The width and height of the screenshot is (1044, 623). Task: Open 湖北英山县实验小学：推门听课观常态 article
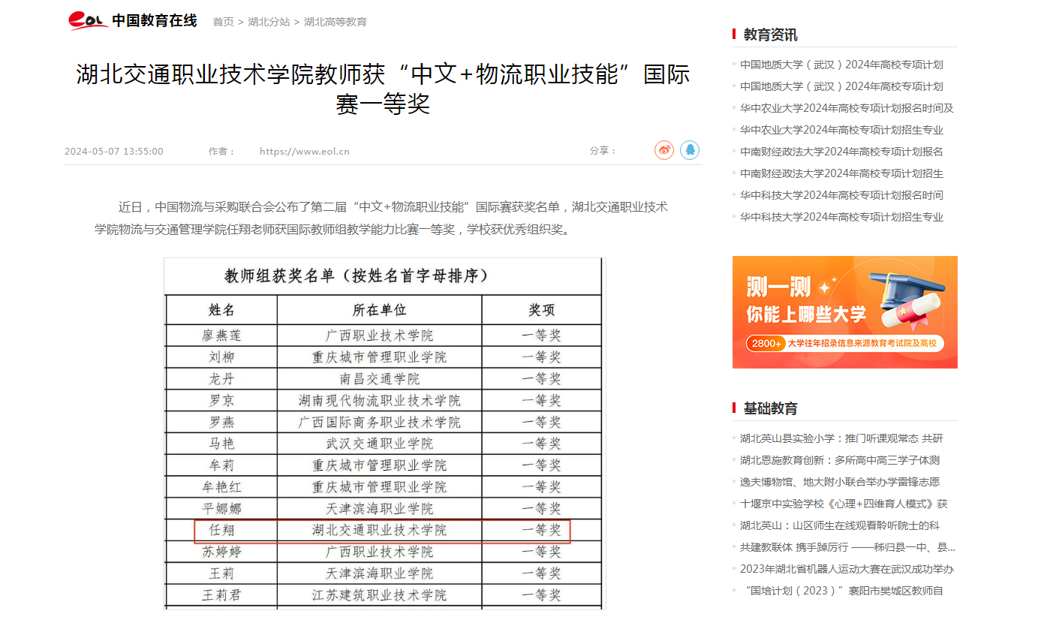pyautogui.click(x=841, y=438)
